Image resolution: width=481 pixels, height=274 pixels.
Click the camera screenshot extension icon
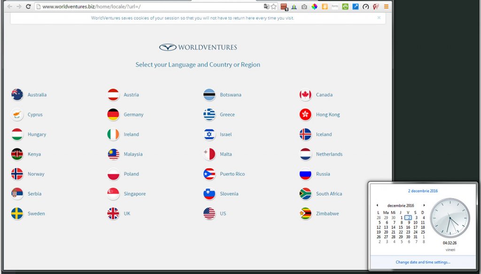pyautogui.click(x=304, y=7)
